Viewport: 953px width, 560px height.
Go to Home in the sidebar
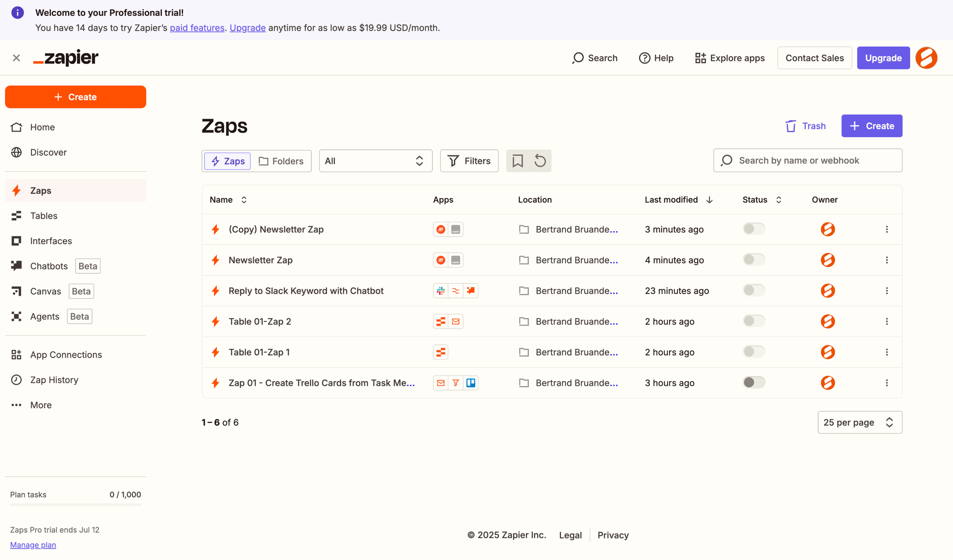tap(75, 127)
